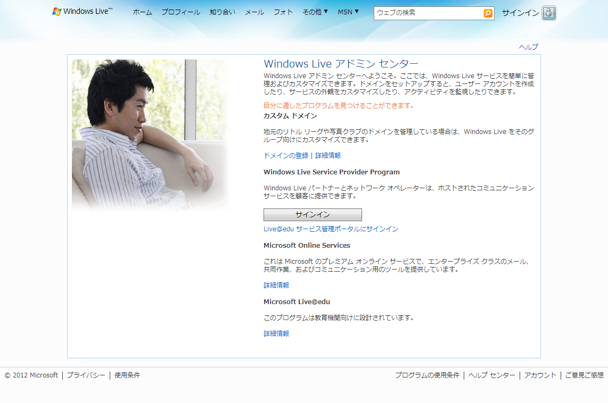This screenshot has height=403, width=608.
Task: Open the 知り合い menu item
Action: [222, 12]
